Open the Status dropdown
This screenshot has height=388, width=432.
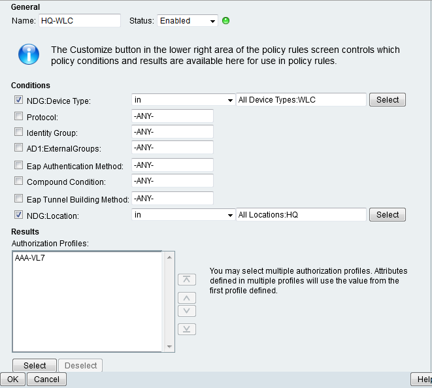pos(188,21)
